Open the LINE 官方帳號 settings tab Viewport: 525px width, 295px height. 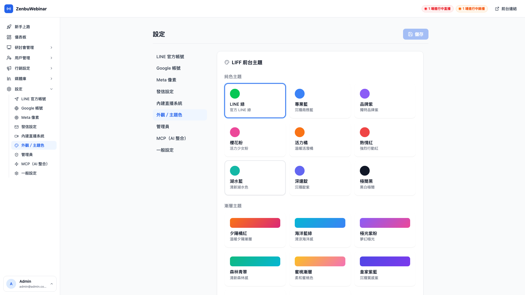point(180,57)
